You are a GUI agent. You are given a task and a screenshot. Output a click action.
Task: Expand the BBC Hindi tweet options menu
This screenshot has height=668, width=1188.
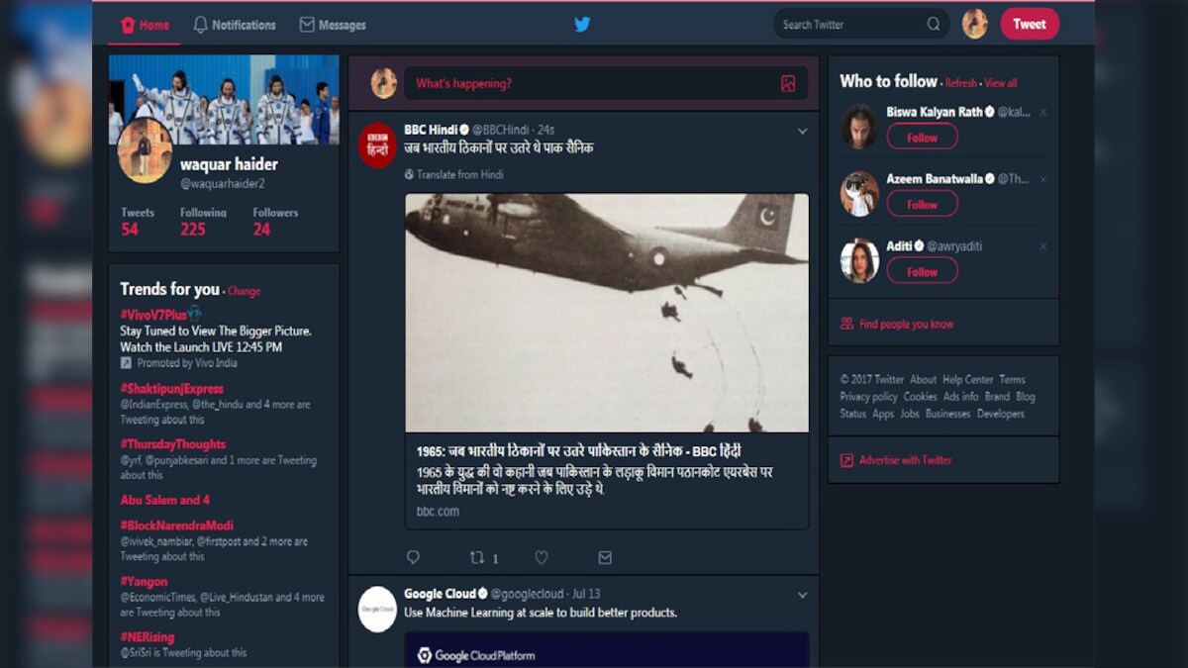click(x=802, y=130)
